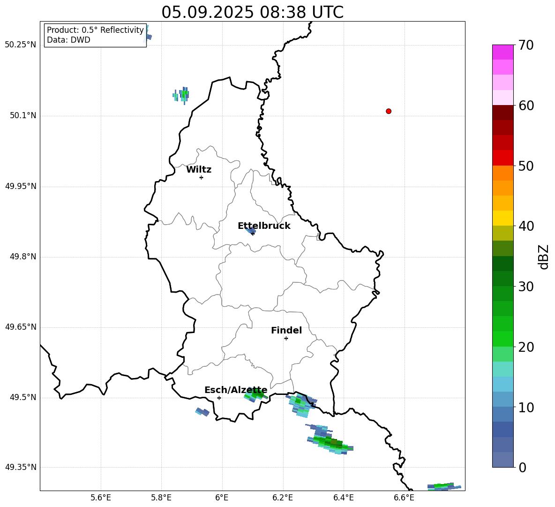Click the Findel station cross marker

pyautogui.click(x=286, y=339)
